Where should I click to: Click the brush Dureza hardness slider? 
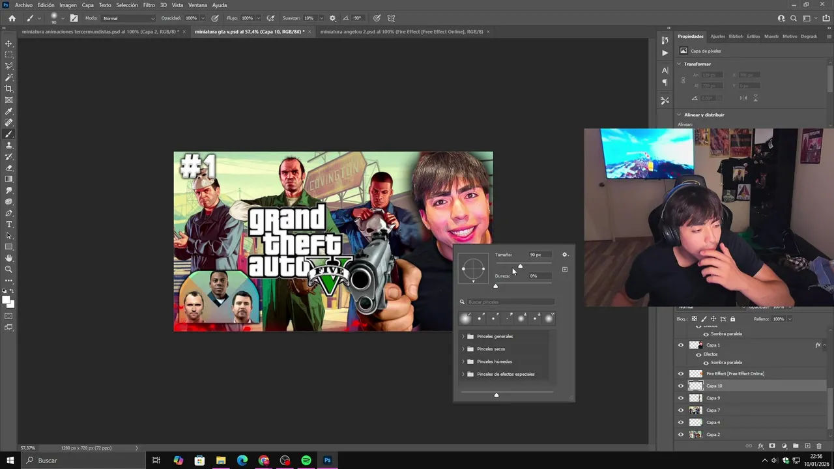(524, 285)
